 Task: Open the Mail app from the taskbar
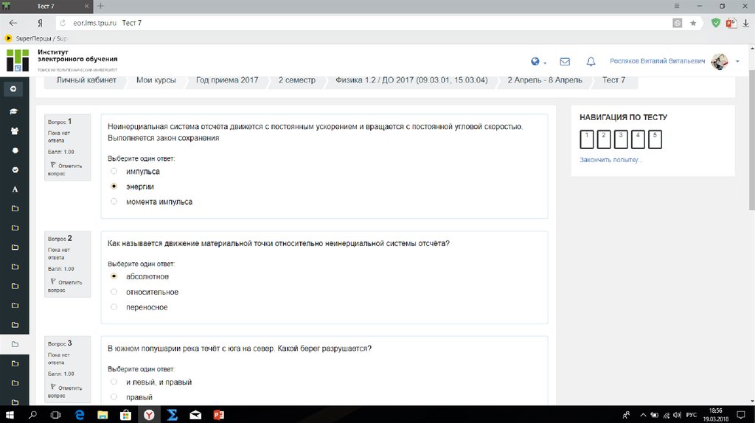[195, 415]
